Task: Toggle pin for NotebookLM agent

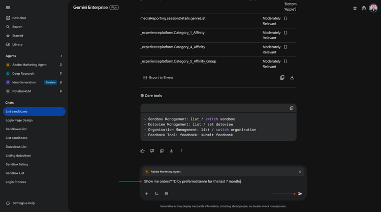Action: coord(61,92)
